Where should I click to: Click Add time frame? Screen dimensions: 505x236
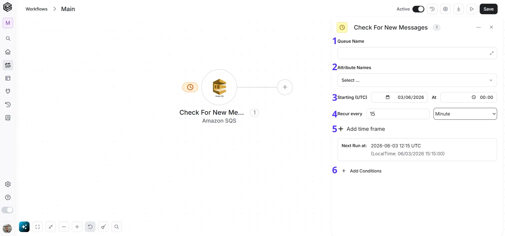click(362, 129)
